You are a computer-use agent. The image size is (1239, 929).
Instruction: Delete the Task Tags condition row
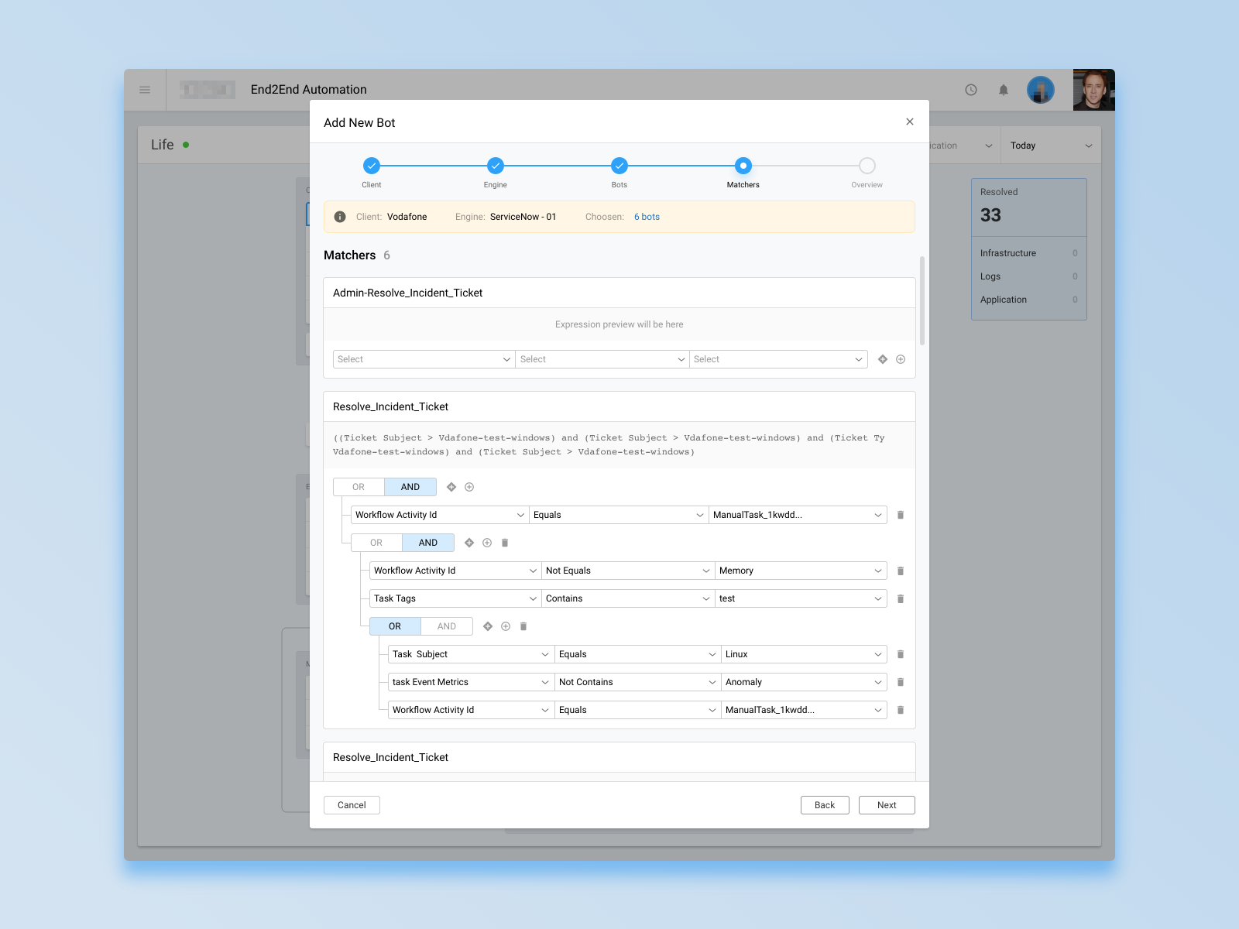[900, 598]
